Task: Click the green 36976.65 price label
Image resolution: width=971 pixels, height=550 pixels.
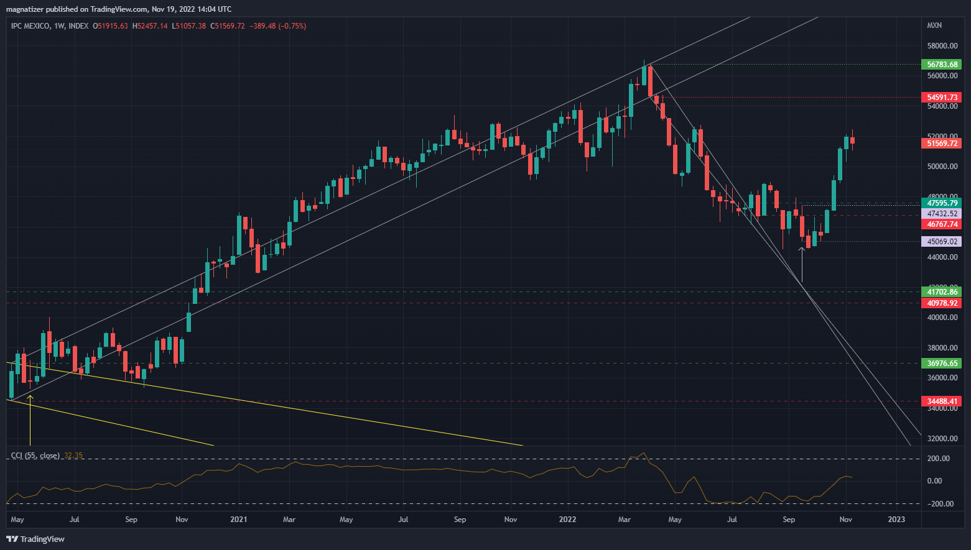Action: pyautogui.click(x=942, y=364)
